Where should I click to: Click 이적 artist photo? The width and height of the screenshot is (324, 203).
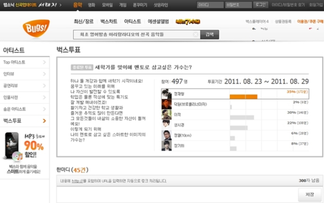(x=166, y=115)
